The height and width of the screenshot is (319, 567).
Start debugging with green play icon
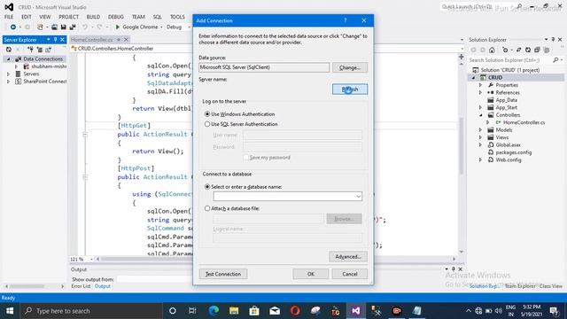pos(118,27)
